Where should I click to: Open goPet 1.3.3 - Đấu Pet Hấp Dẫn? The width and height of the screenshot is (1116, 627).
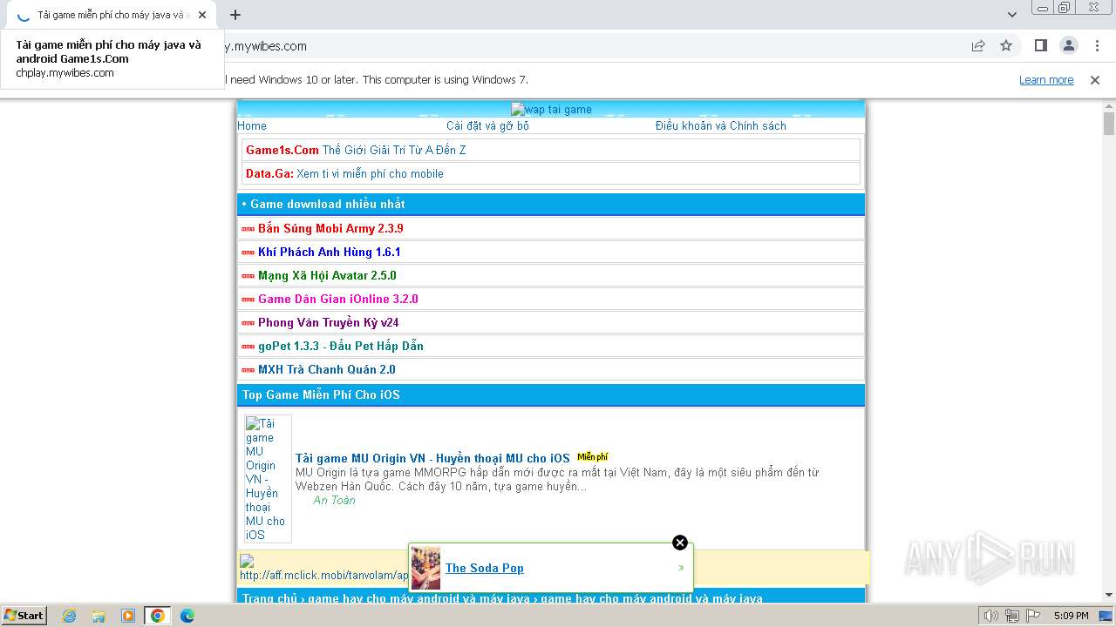click(x=341, y=346)
